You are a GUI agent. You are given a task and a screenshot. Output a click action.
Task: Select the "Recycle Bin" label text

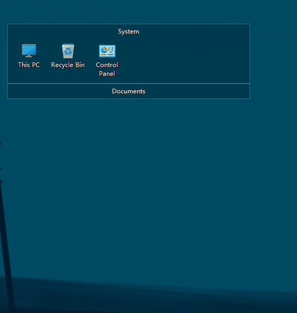68,65
